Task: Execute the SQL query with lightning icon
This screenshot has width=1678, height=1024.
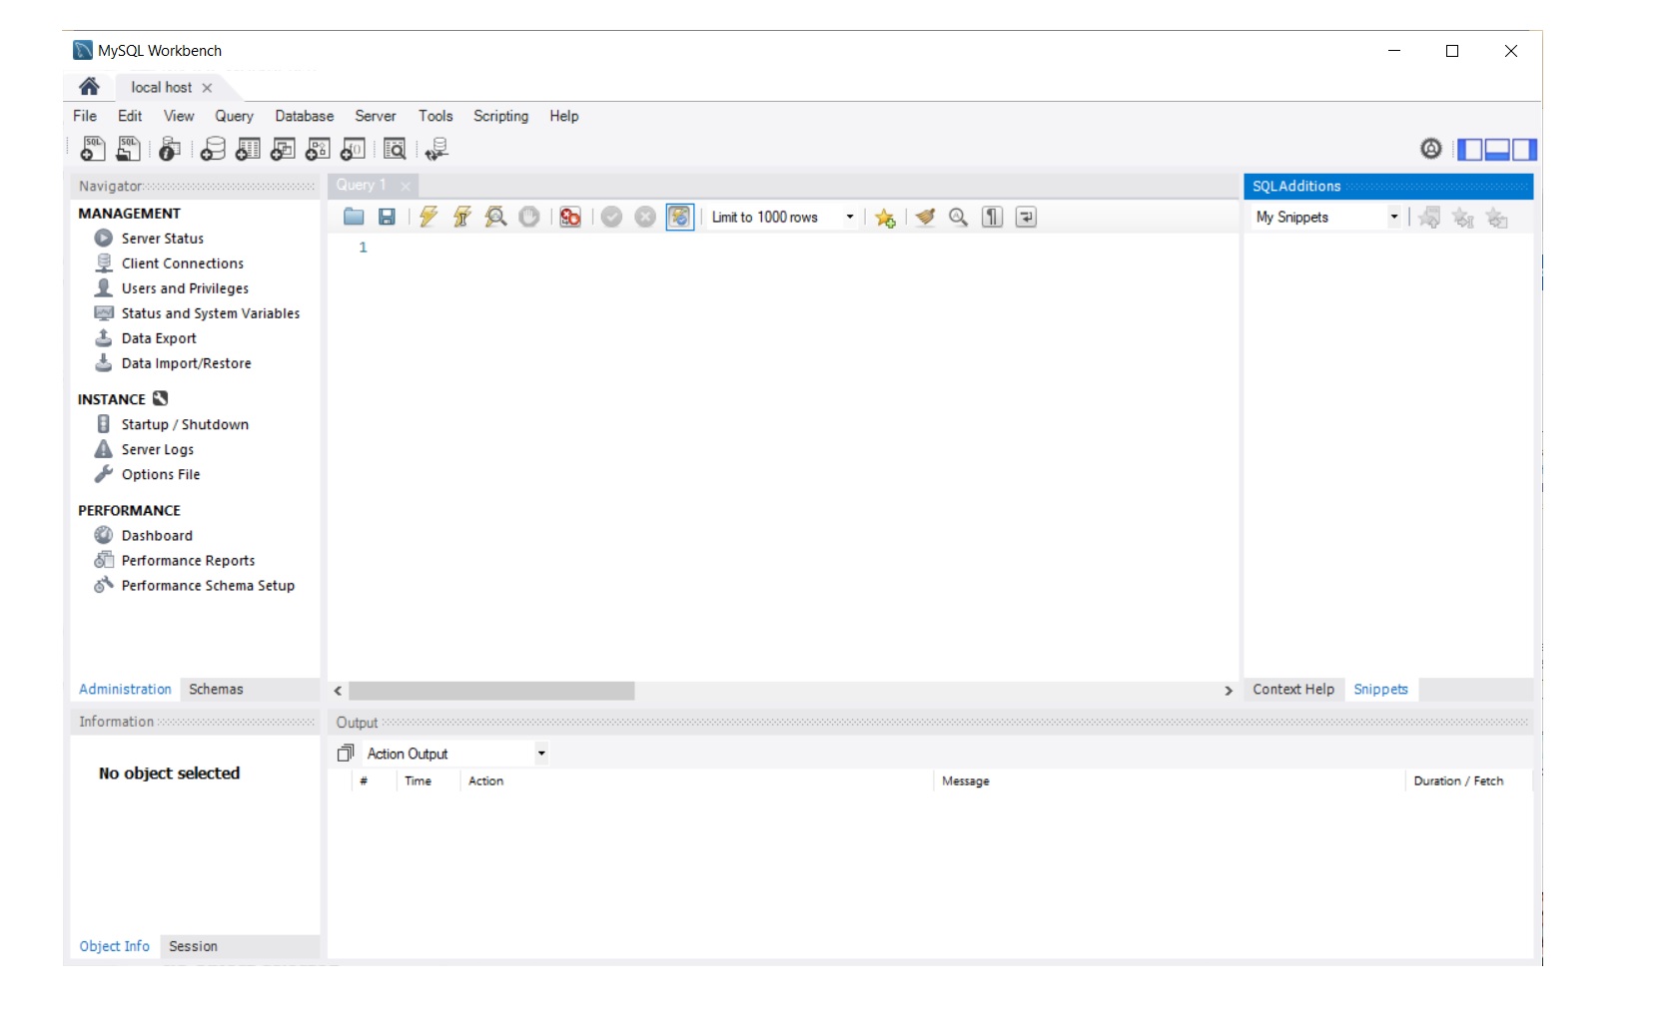Action: [427, 217]
